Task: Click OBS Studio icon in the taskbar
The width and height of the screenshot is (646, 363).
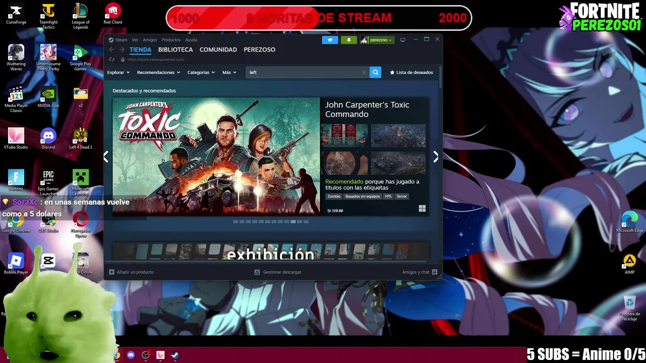Action: (146, 355)
